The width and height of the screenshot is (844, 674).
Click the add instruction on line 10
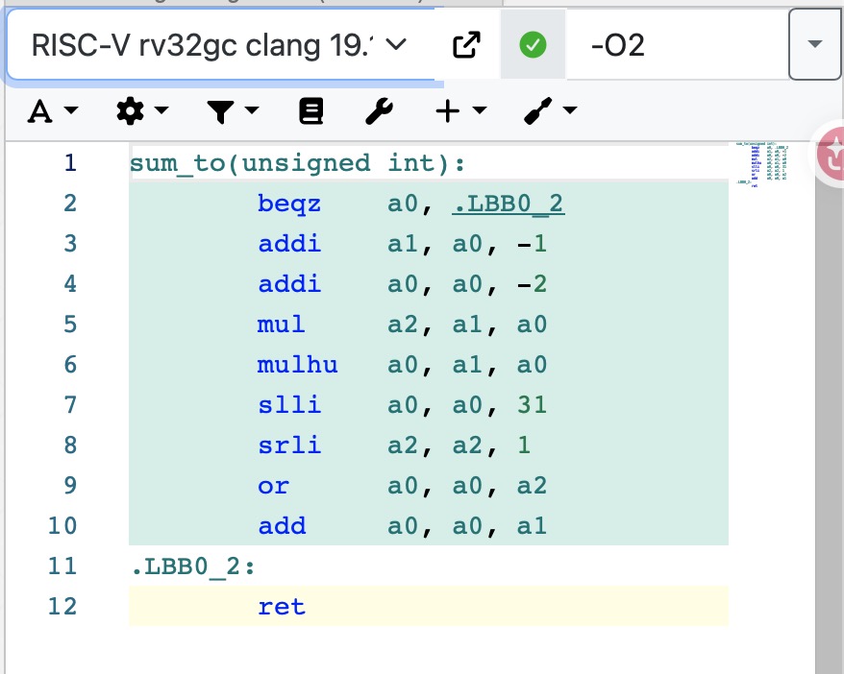[x=282, y=526]
